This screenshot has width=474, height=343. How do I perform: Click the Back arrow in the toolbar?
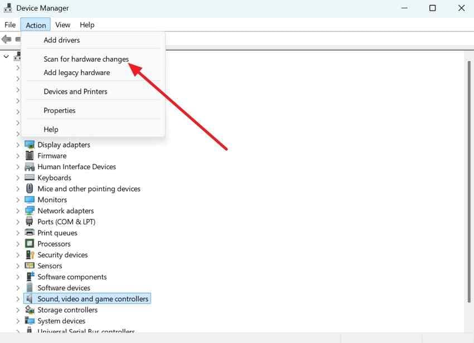pos(6,39)
